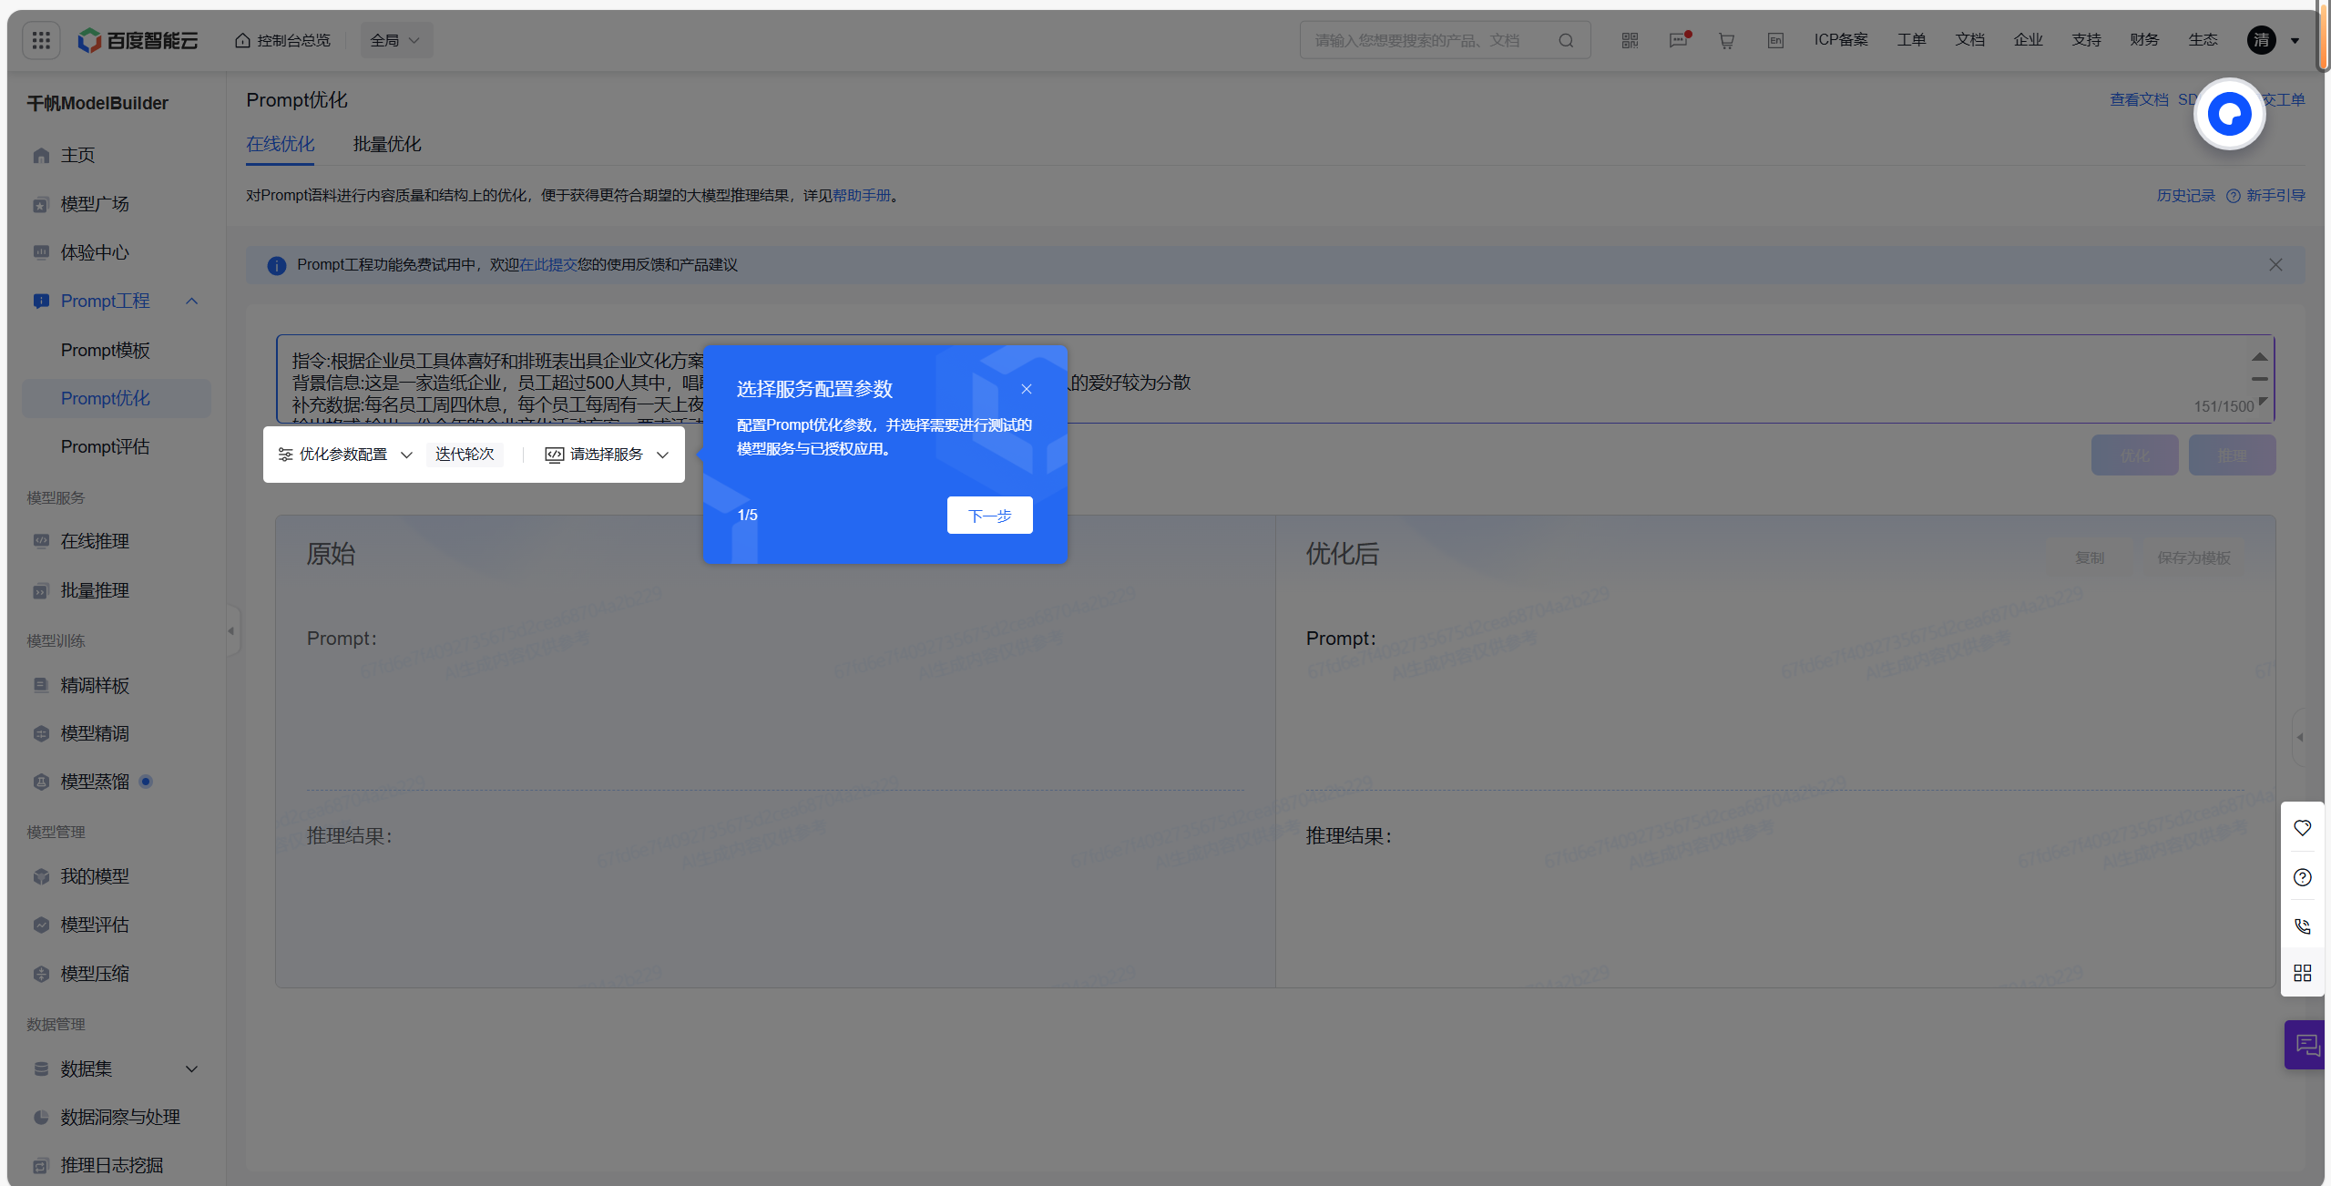
Task: Click the search magnifier icon
Action: tap(1566, 40)
